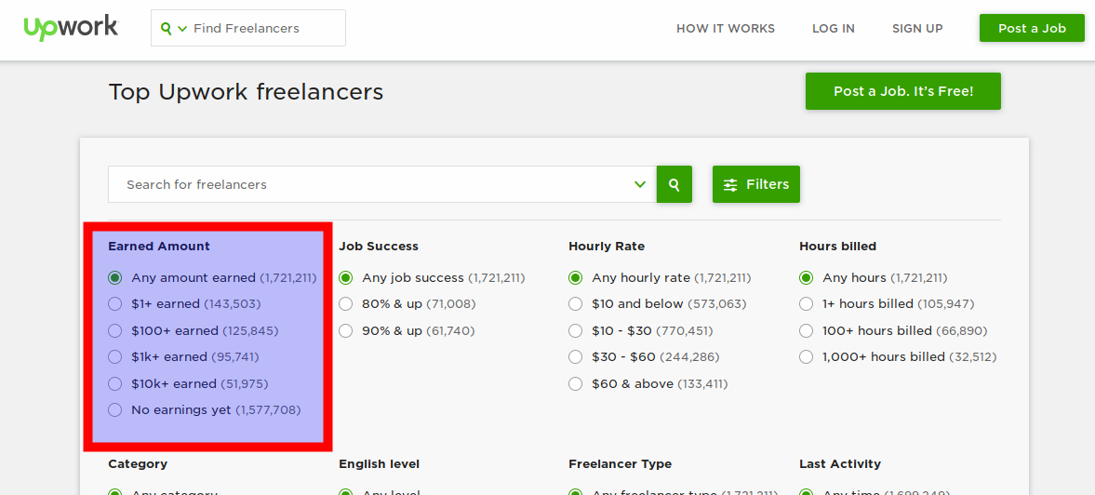Select $60 & above hourly rate
Screen dimensions: 1095x495
576,383
